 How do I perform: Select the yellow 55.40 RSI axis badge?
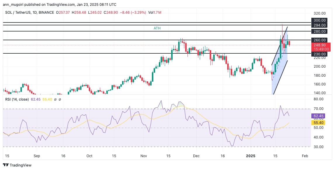[320, 123]
